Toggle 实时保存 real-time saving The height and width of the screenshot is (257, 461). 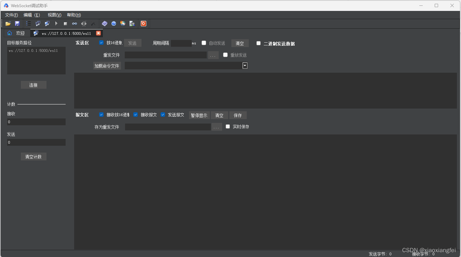(228, 126)
